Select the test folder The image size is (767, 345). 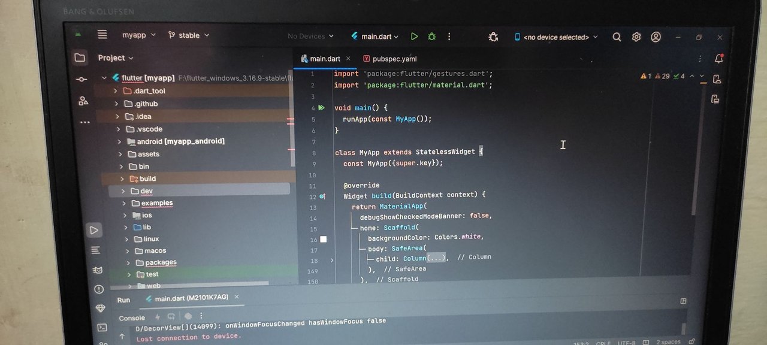pos(152,274)
